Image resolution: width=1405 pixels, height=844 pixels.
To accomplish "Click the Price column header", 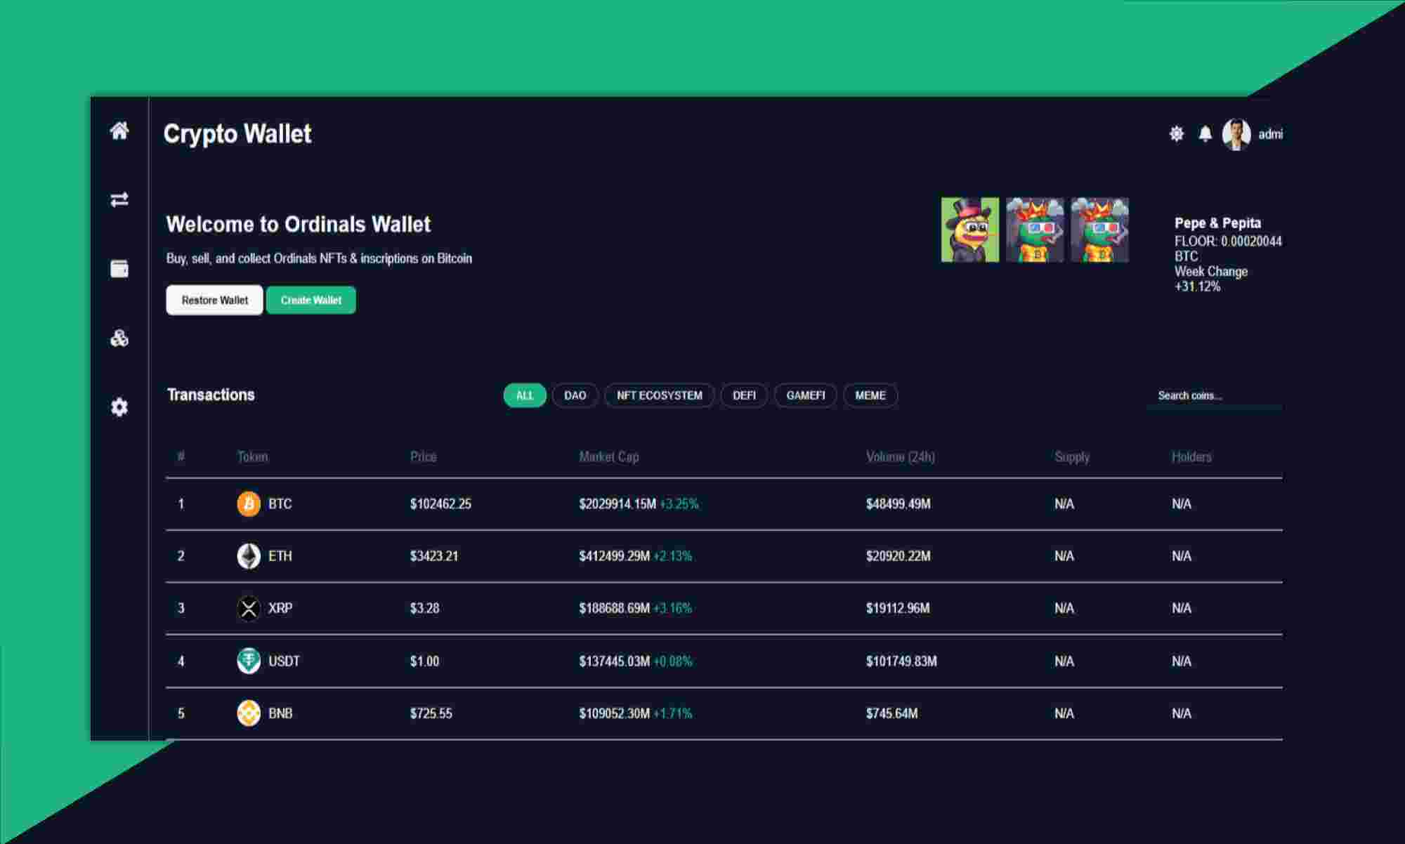I will tap(423, 456).
